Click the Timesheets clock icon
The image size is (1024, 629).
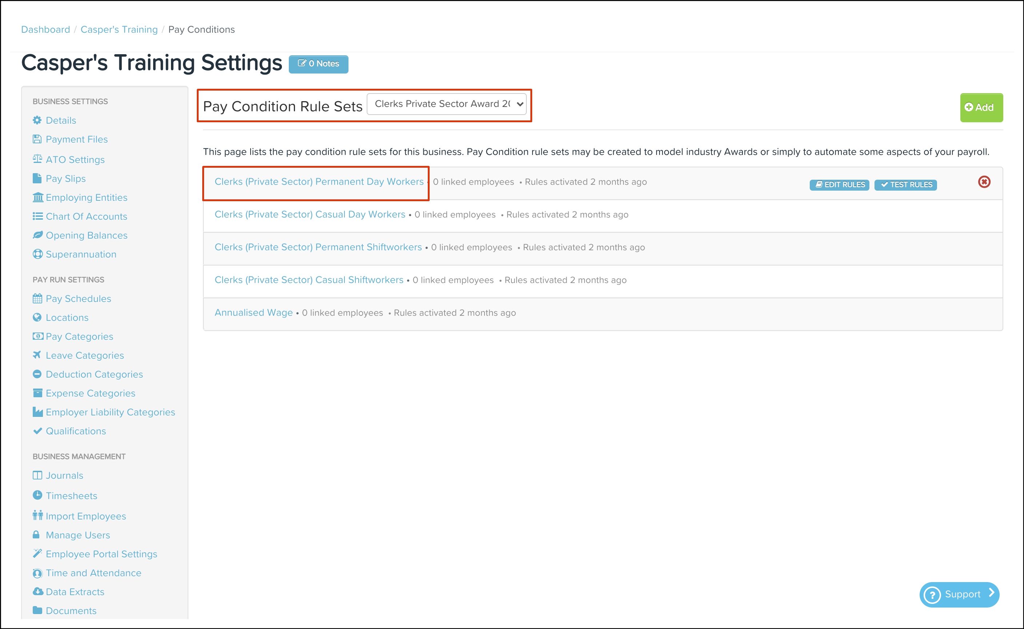37,495
